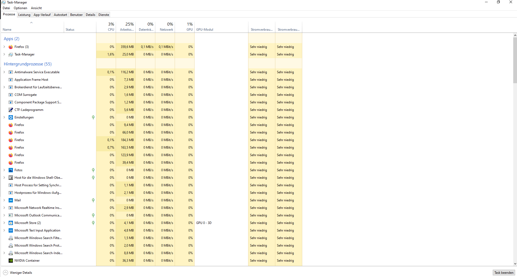Click the COM Surrogate process icon
Viewport: 517px width, 277px height.
point(11,94)
